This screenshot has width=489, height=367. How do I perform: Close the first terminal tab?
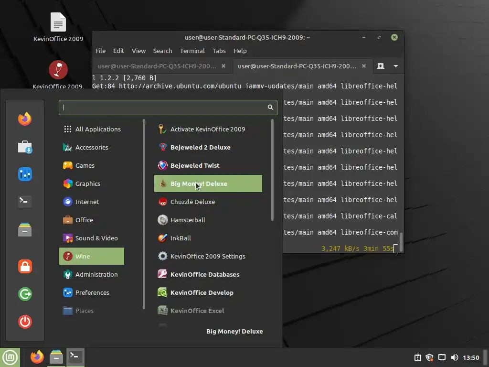223,66
